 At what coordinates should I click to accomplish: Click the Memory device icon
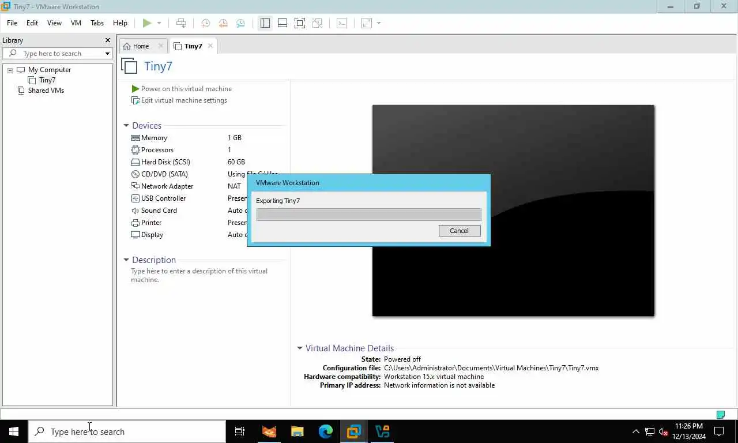(x=135, y=138)
